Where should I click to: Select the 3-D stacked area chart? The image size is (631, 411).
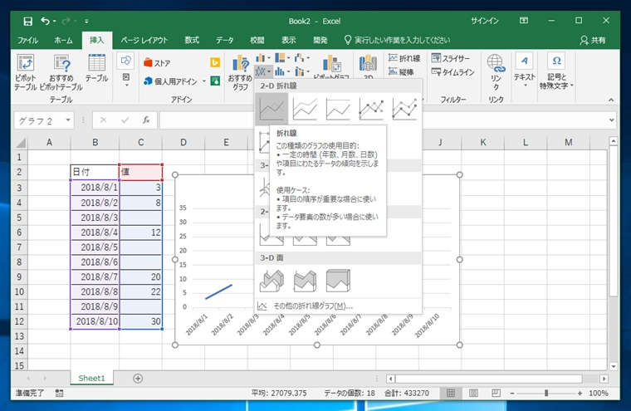pos(305,280)
